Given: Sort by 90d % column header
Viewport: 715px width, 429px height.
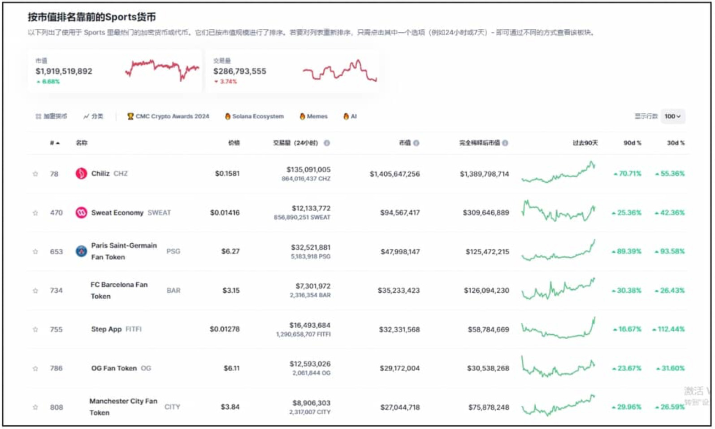Looking at the screenshot, I should (x=633, y=143).
